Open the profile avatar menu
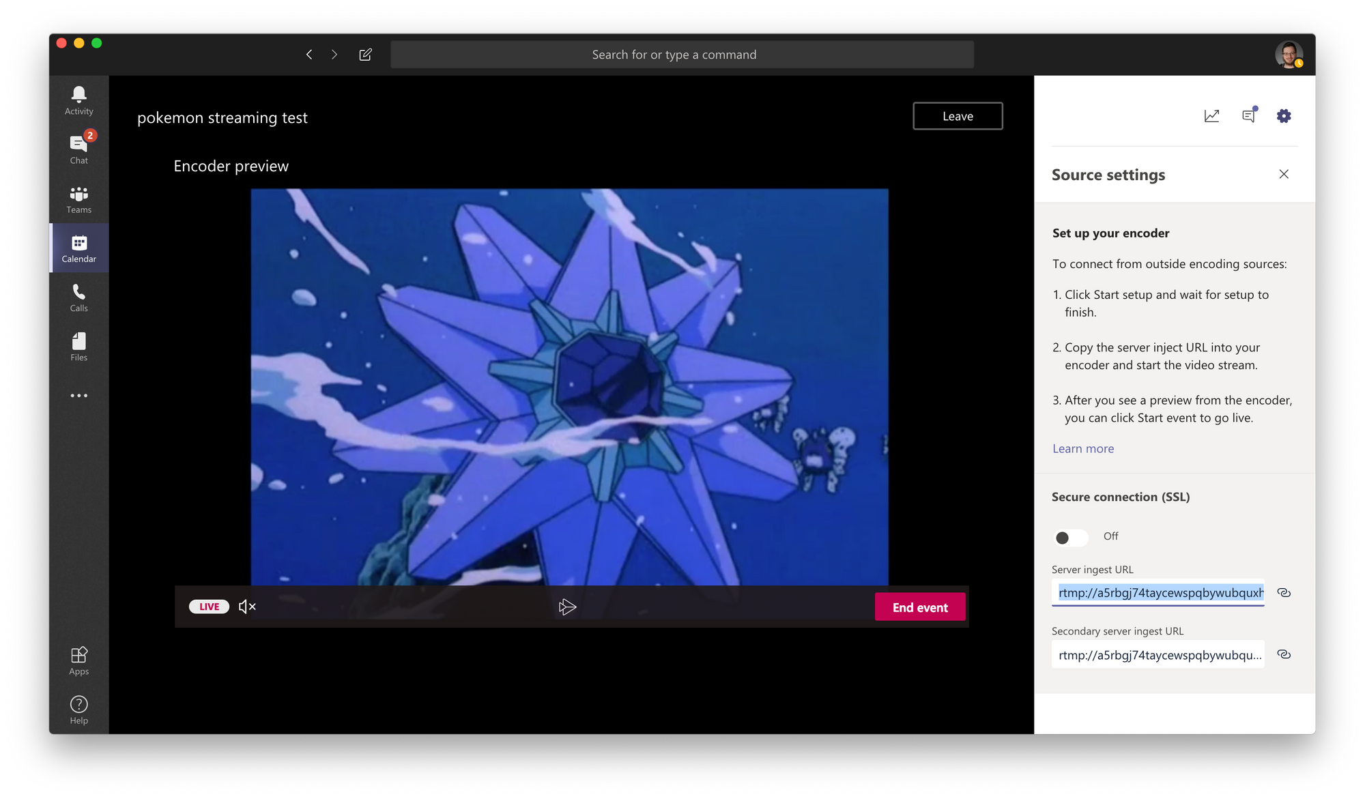 [1289, 55]
